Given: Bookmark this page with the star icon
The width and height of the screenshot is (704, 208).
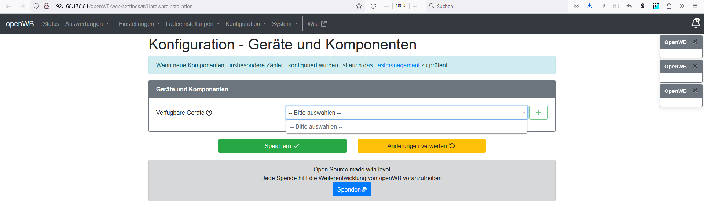Looking at the screenshot, I should (359, 6).
